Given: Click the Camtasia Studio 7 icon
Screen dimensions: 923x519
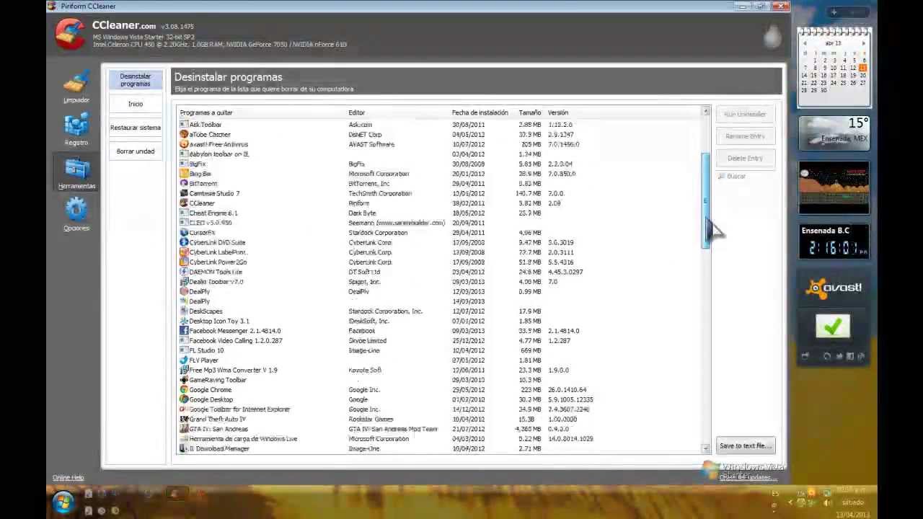Looking at the screenshot, I should (x=184, y=193).
